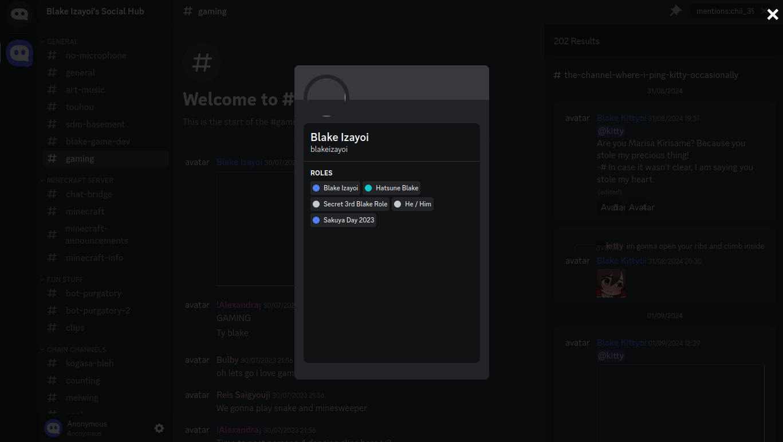
Task: Open user settings gear icon
Action: 159,428
